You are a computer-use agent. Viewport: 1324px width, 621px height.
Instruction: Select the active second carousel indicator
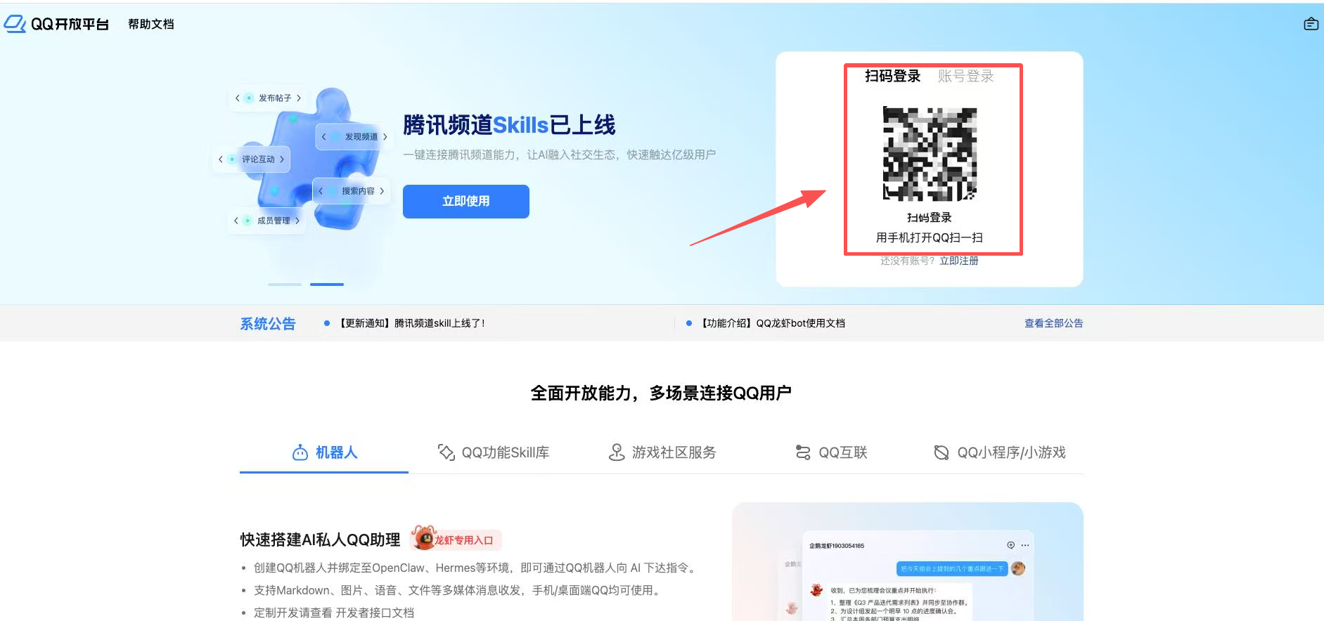pos(327,285)
